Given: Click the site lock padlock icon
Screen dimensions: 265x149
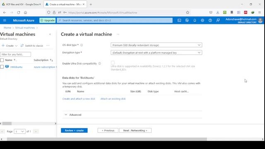Looking at the screenshot, I should click(54, 12).
